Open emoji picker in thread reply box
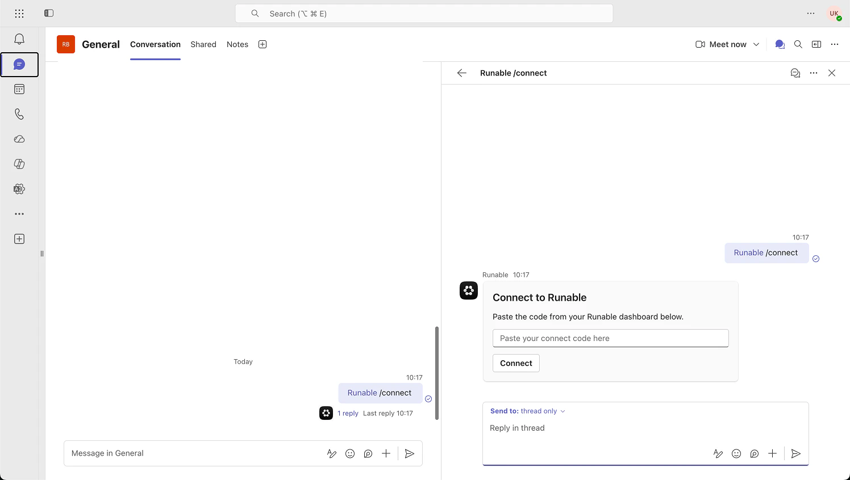The width and height of the screenshot is (850, 480). (736, 453)
